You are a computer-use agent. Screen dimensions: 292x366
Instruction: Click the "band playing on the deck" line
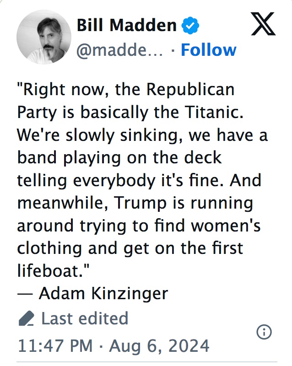coord(119,157)
